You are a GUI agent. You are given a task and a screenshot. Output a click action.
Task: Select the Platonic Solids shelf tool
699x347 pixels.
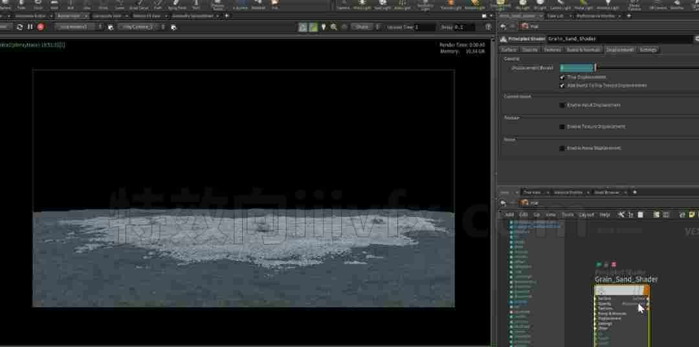pyautogui.click(x=218, y=4)
